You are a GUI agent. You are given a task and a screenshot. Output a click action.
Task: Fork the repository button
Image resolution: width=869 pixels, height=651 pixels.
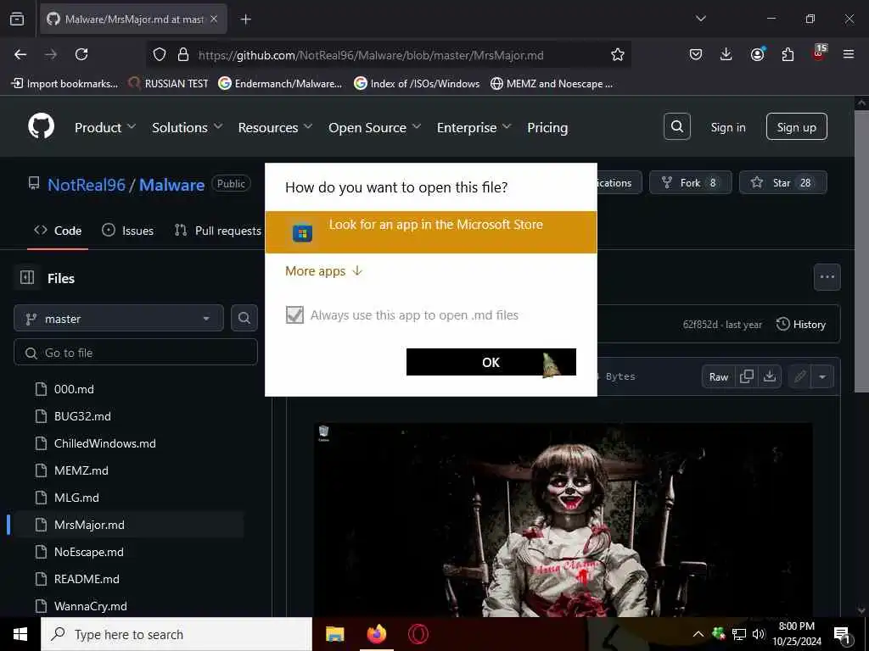click(x=691, y=183)
